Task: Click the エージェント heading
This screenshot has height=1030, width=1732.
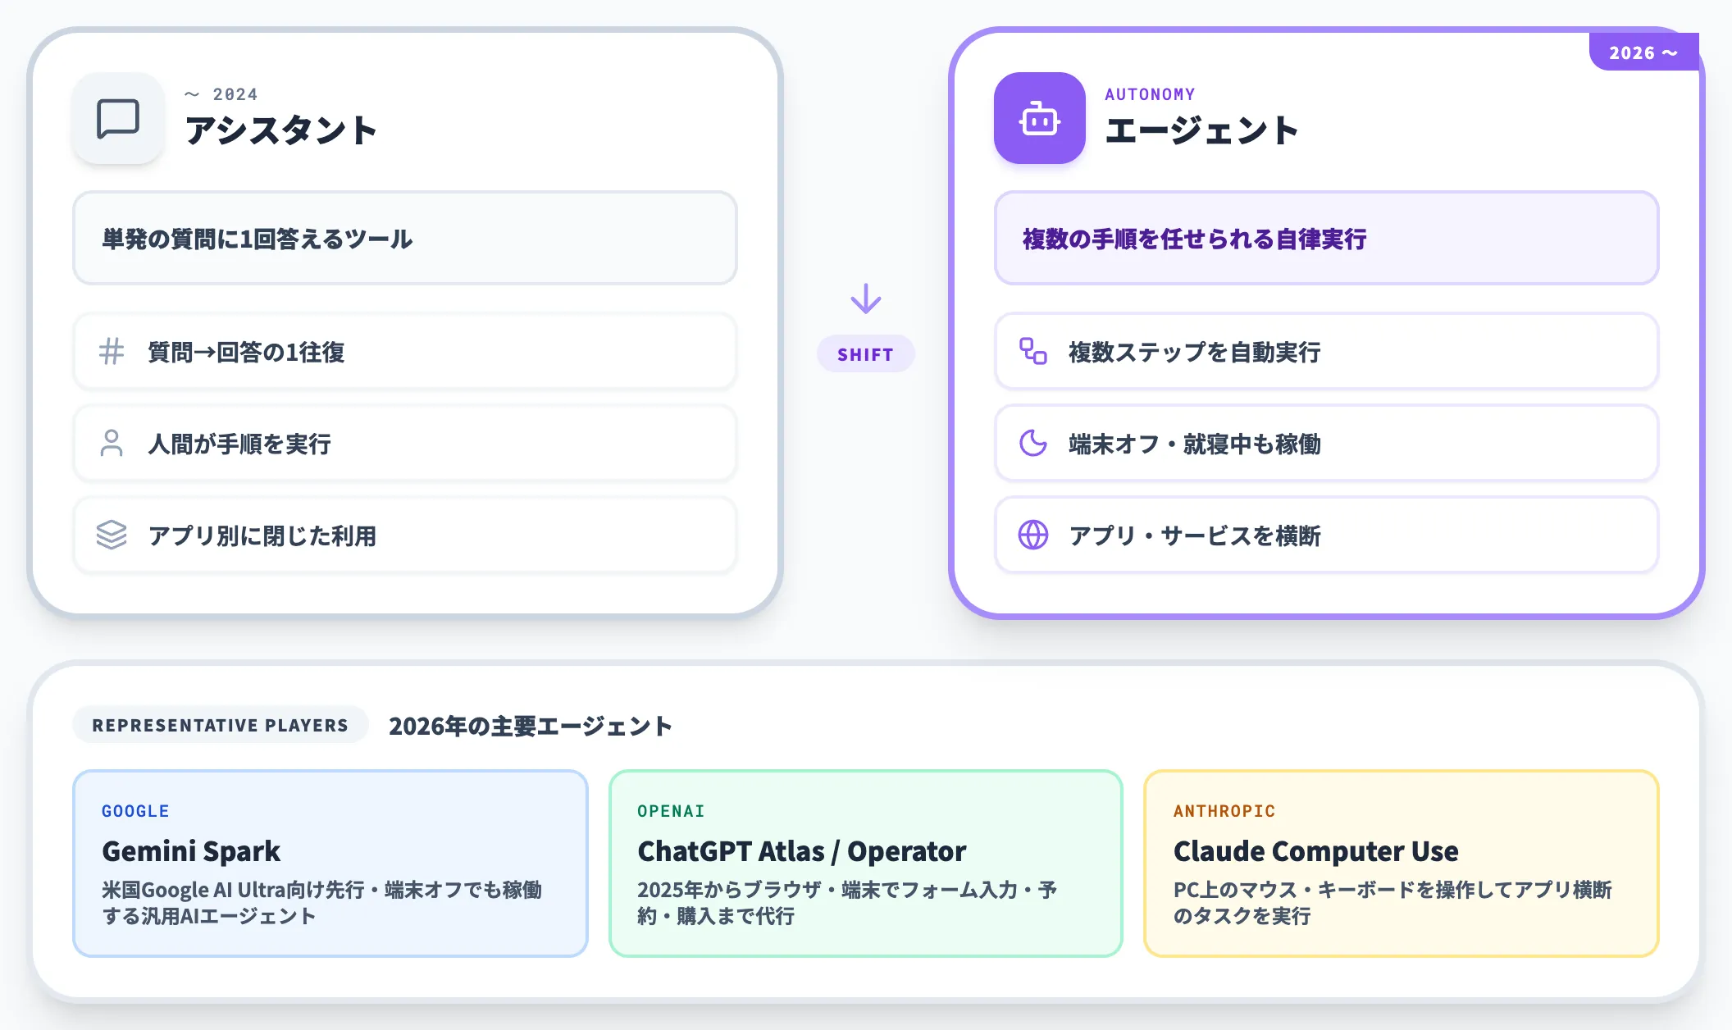Action: point(1202,130)
